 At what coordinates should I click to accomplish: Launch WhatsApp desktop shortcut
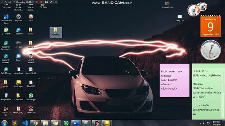(x=31, y=97)
